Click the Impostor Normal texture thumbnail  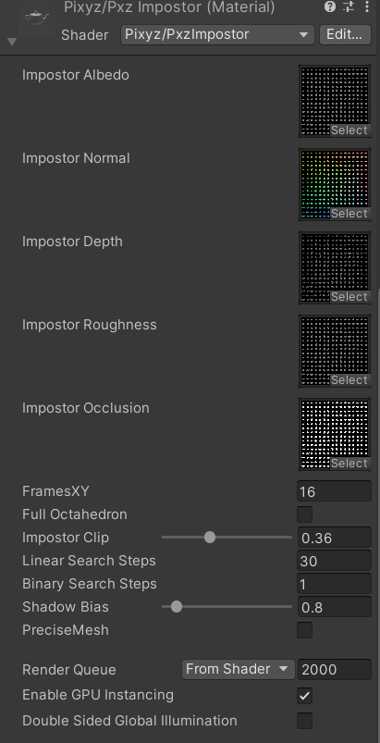[335, 184]
